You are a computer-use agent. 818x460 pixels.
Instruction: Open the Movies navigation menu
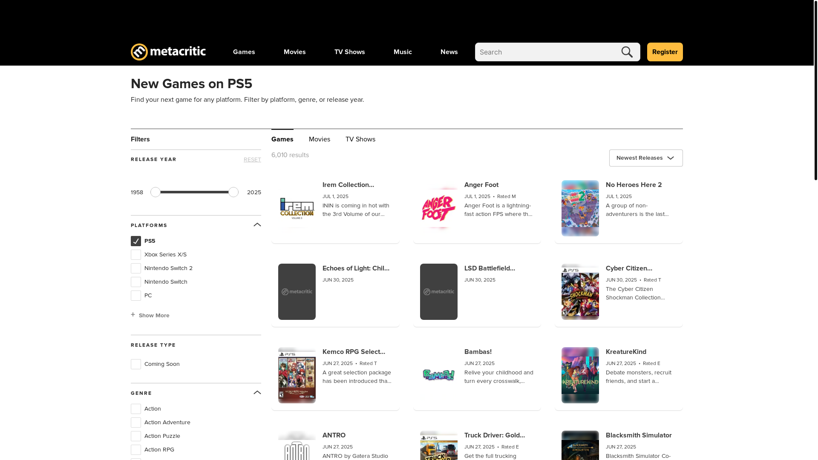click(295, 52)
